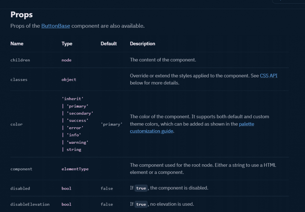Click the elementType type value
Image resolution: width=305 pixels, height=212 pixels.
pyautogui.click(x=75, y=169)
